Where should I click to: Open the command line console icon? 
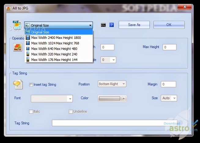(103, 25)
